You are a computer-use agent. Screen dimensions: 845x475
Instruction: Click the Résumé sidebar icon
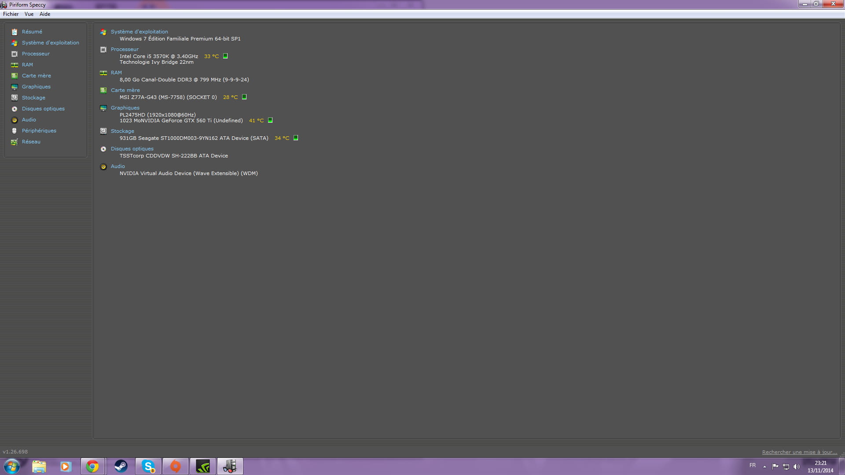coord(15,32)
